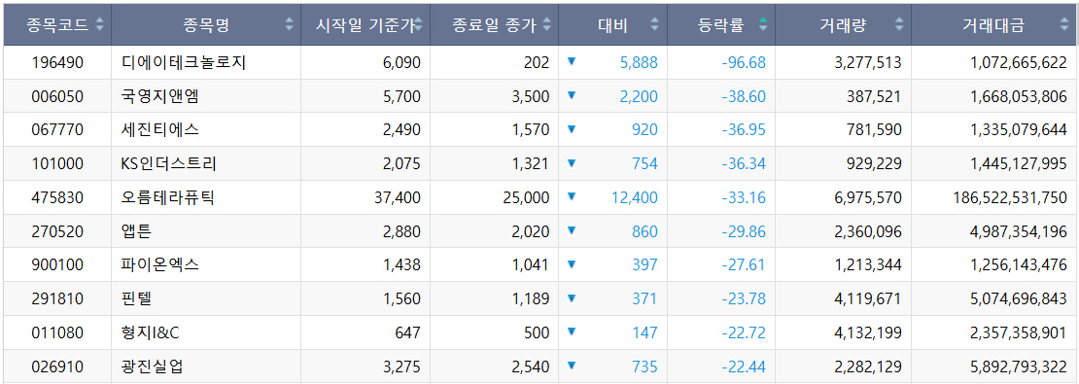Image resolution: width=1079 pixels, height=384 pixels.
Task: Click trading value 186,522,531,750
Action: coord(1010,198)
